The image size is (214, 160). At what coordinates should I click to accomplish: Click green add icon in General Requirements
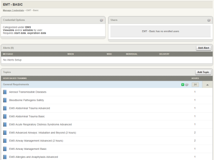pos(183,84)
